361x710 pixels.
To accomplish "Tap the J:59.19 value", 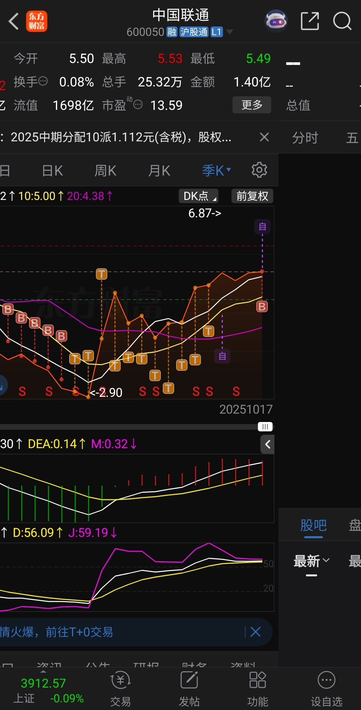I will point(93,532).
